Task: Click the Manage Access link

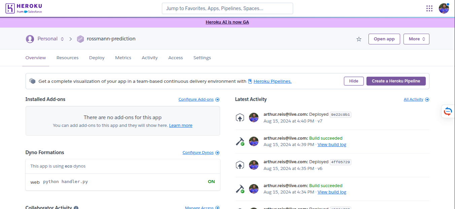Action: tap(199, 208)
